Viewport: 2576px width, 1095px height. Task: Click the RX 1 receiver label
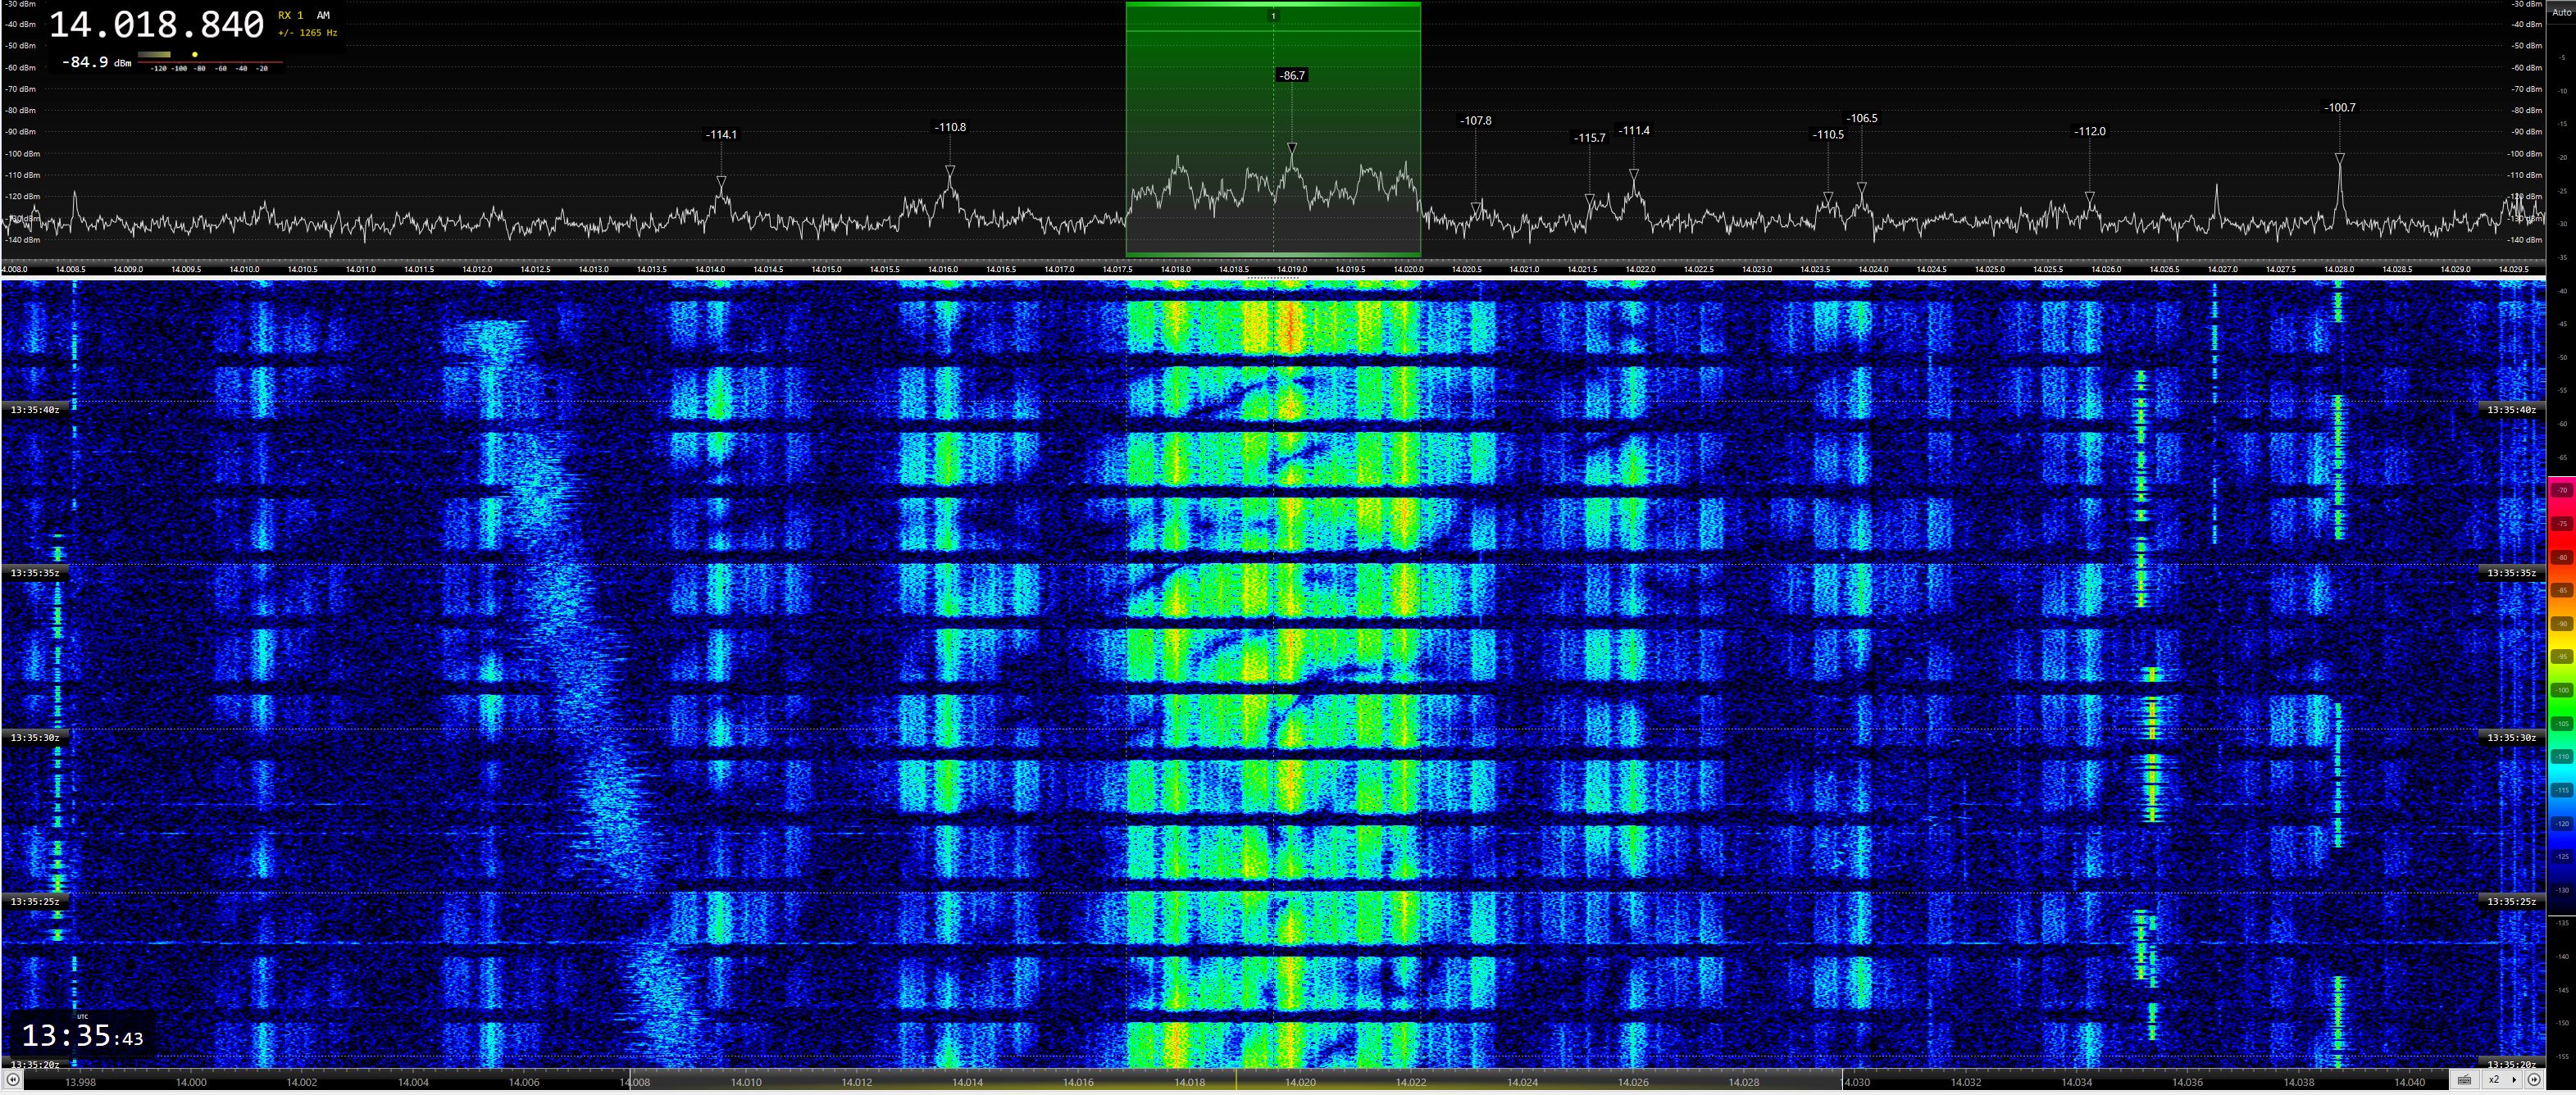pyautogui.click(x=290, y=15)
